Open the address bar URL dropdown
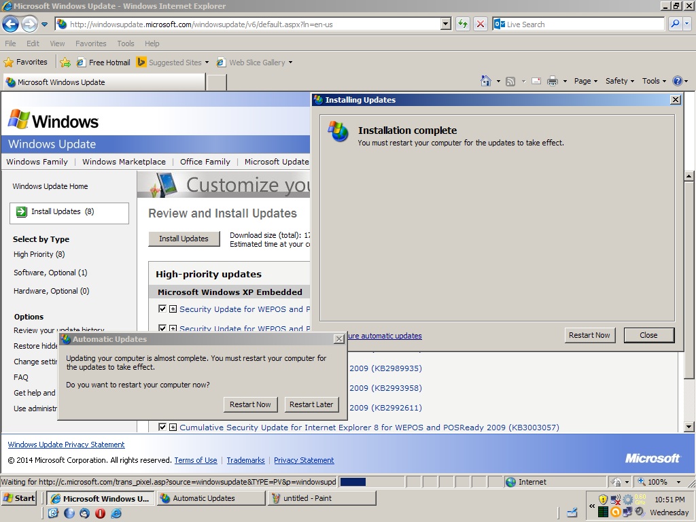 (x=446, y=24)
